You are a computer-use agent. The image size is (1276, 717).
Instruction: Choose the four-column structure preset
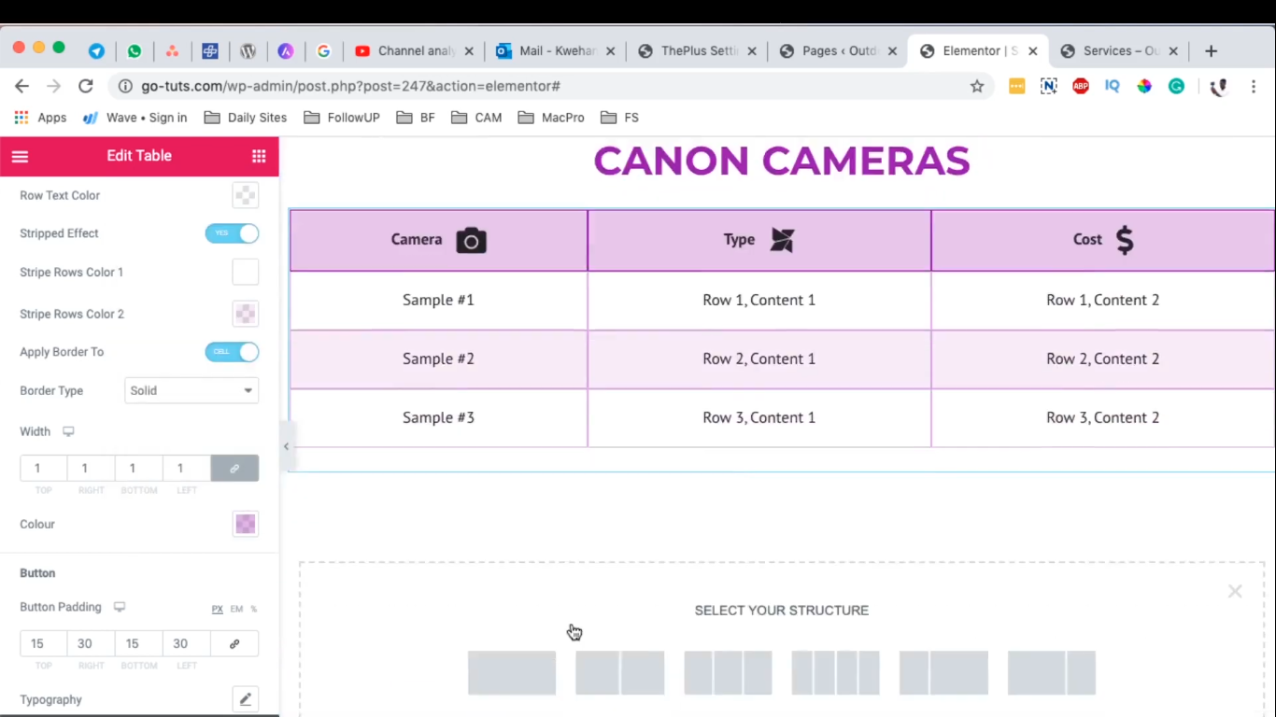(x=836, y=673)
